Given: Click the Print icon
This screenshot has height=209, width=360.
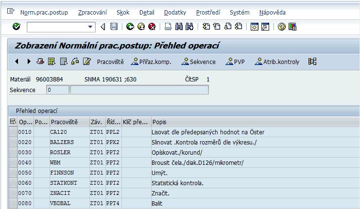Looking at the screenshot, I should (168, 27).
